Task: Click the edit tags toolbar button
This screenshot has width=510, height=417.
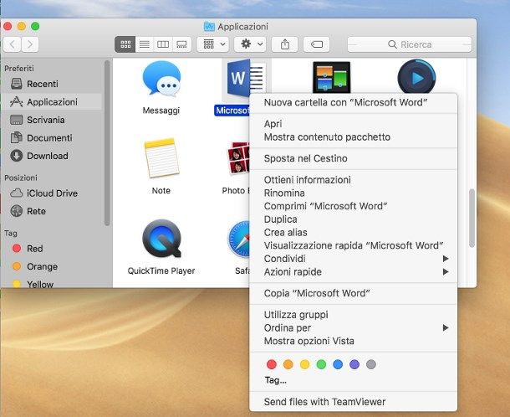Action: (317, 44)
